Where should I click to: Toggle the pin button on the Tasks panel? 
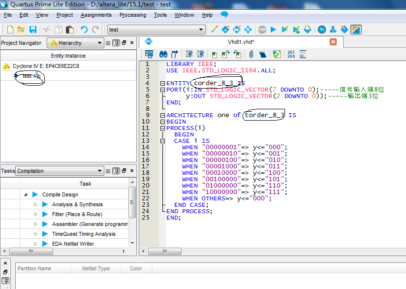coord(116,171)
